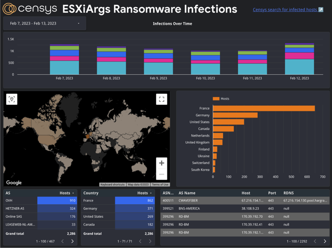
Task: Click the BNS-AMERICA AS name cell
Action: [189, 209]
